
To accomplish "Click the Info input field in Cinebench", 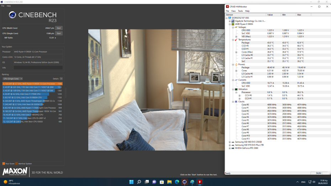I will (x=38, y=67).
